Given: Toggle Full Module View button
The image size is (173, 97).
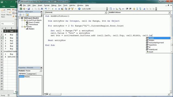Looking at the screenshot, I should click(47, 94).
